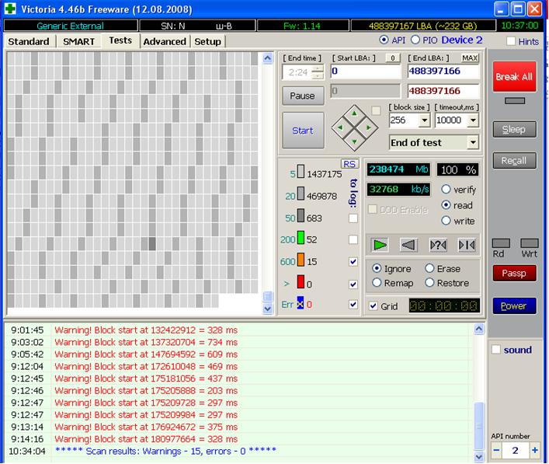This screenshot has height=464, width=549.
Task: Select the Tests tab
Action: point(120,40)
